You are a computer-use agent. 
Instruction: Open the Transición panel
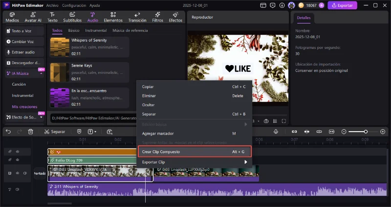[137, 18]
